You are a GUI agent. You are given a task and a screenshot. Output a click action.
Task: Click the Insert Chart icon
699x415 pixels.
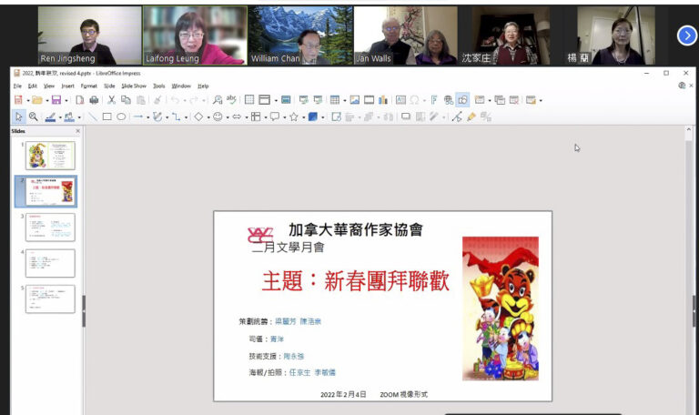(x=383, y=100)
